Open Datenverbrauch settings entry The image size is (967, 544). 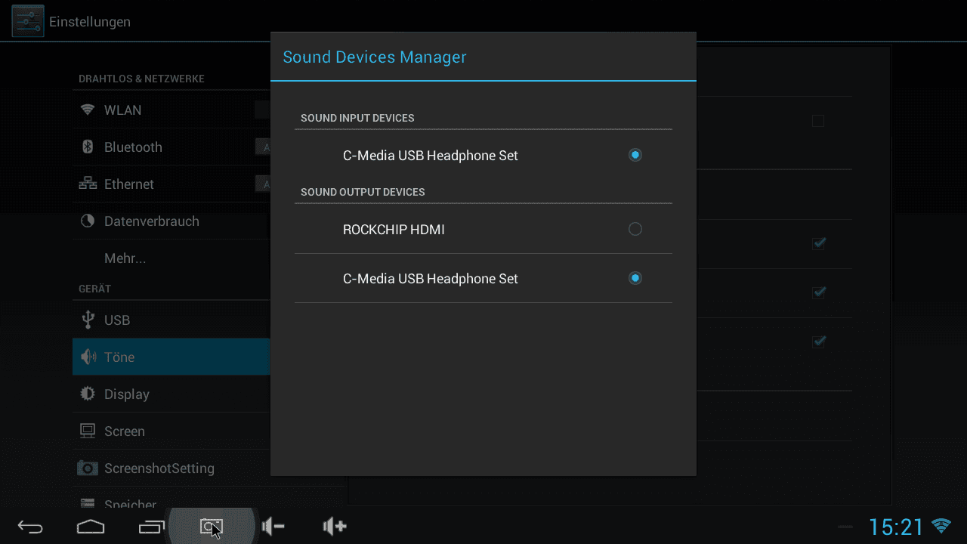171,221
